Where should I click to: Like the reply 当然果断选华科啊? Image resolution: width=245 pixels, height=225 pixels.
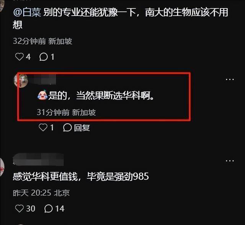point(43,127)
